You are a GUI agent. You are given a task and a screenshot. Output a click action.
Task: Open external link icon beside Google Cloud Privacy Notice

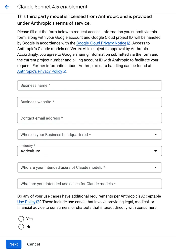[x=129, y=43]
